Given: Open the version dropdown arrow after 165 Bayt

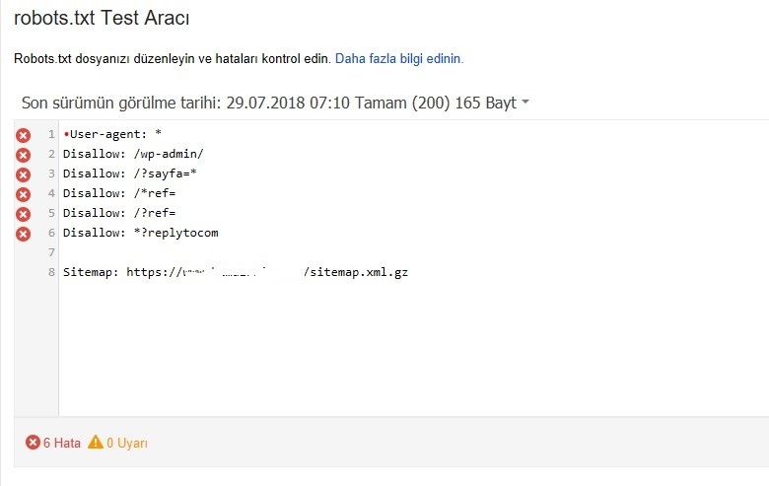Looking at the screenshot, I should point(525,102).
